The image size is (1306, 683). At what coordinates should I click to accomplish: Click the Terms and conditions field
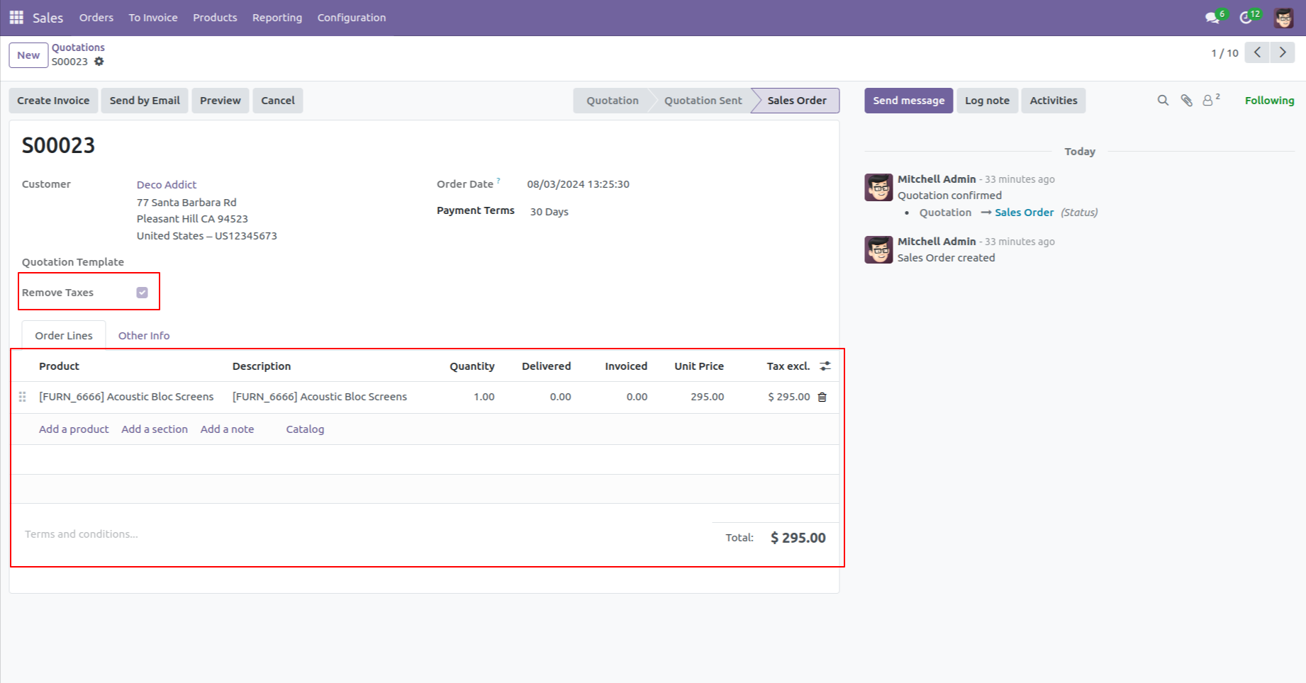pos(81,534)
